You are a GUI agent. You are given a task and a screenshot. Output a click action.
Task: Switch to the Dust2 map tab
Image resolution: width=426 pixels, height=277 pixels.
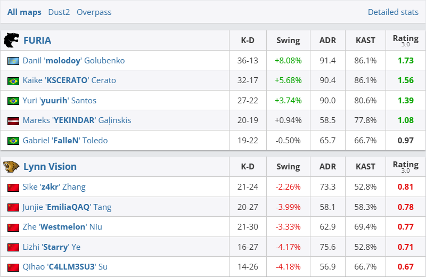coord(59,12)
